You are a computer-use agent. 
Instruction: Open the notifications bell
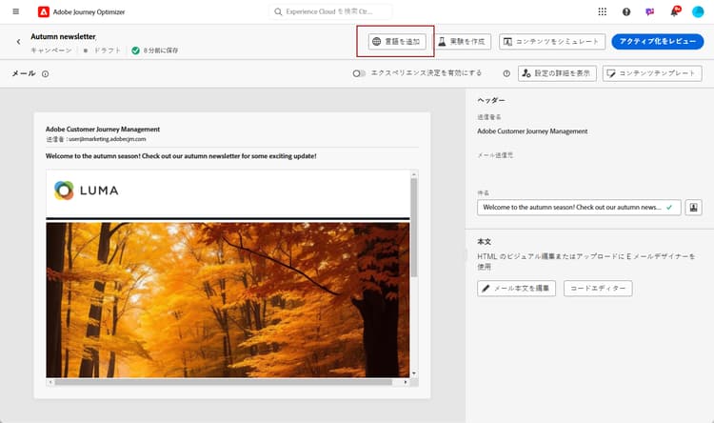[674, 11]
